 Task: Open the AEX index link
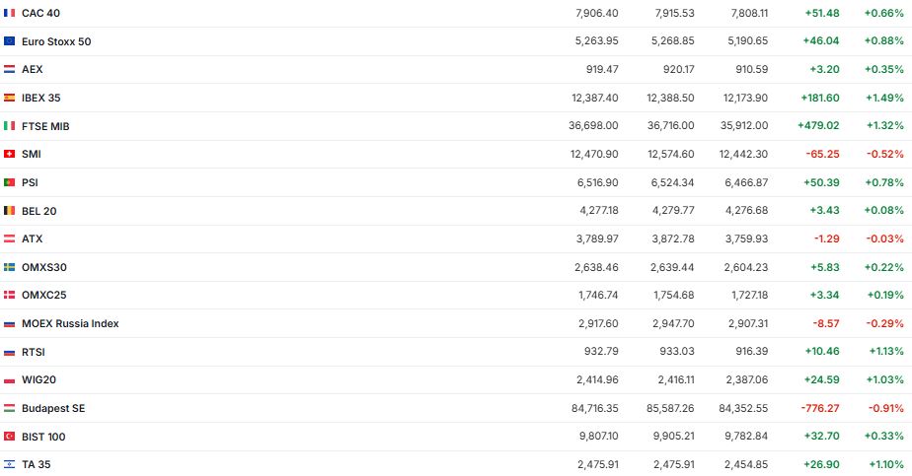[32, 69]
